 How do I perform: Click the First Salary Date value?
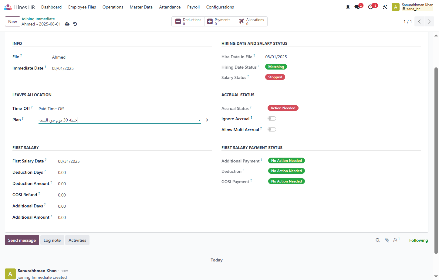69,161
